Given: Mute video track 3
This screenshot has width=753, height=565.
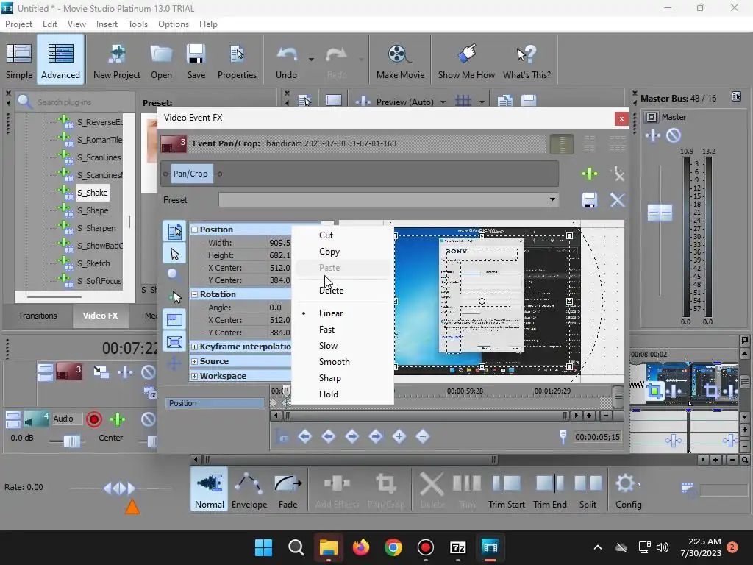Looking at the screenshot, I should 149,372.
